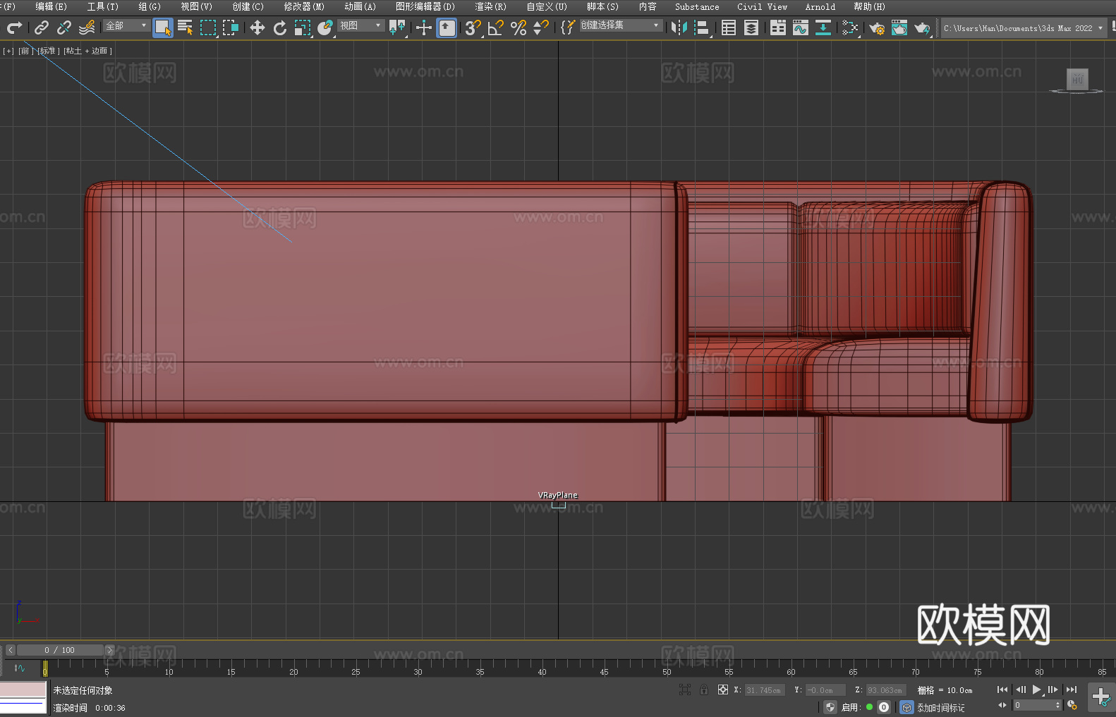Click the Z coordinate field
1116x717 pixels.
(885, 690)
